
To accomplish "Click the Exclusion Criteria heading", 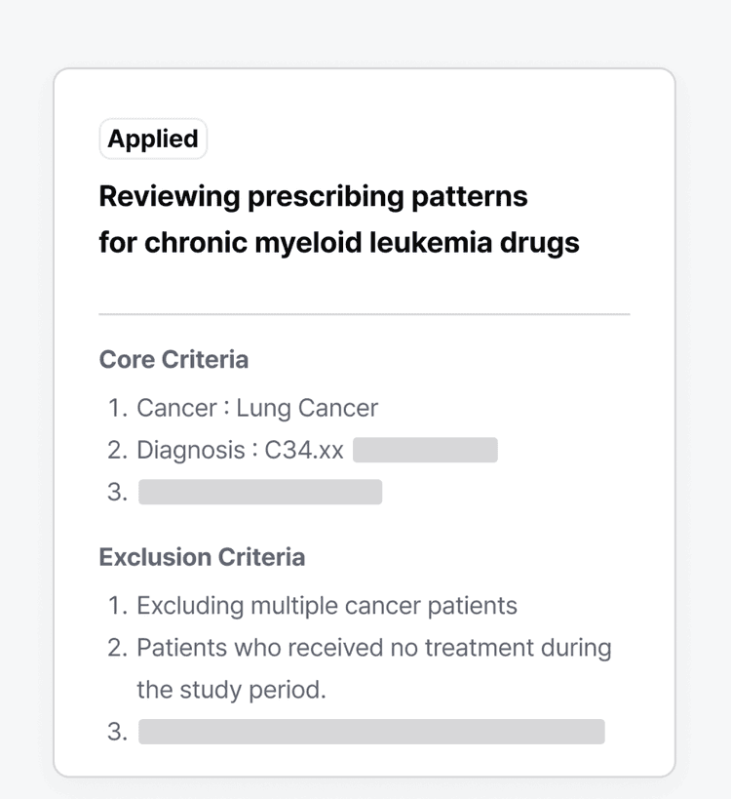I will (x=202, y=557).
